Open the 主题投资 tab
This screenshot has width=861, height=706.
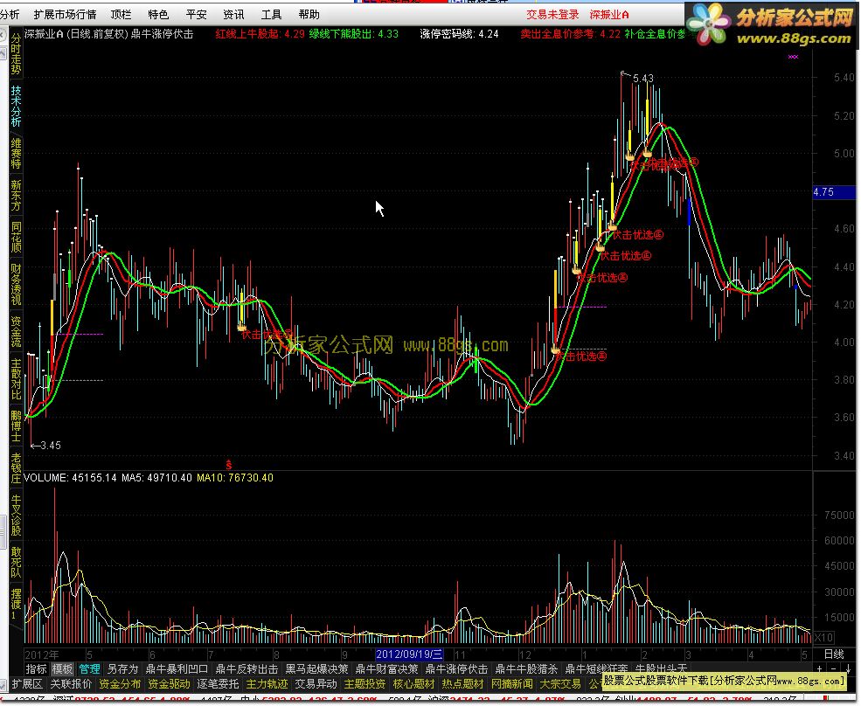365,684
